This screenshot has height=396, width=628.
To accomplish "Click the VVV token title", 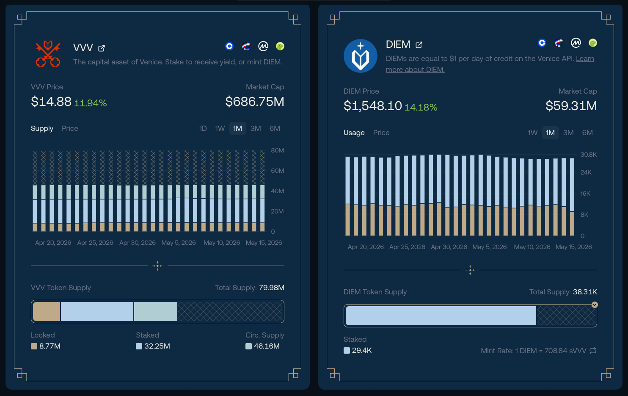I will pyautogui.click(x=83, y=48).
